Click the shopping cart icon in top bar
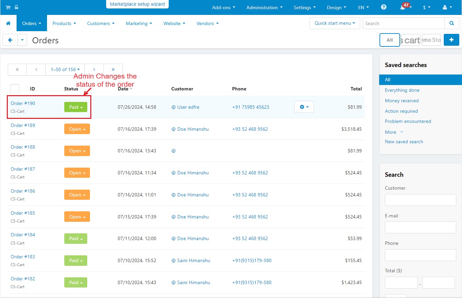Viewport: 462px width, 298px height. (8, 7)
